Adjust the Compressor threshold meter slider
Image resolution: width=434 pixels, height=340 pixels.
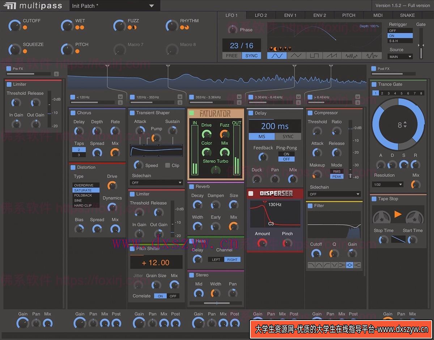350,149
